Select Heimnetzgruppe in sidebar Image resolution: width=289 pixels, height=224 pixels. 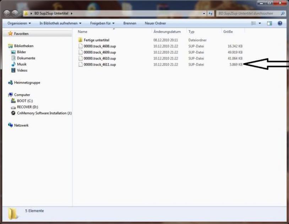pos(27,82)
